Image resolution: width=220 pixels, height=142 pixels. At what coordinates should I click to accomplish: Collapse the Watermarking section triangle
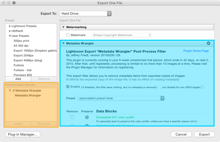pos(63,27)
